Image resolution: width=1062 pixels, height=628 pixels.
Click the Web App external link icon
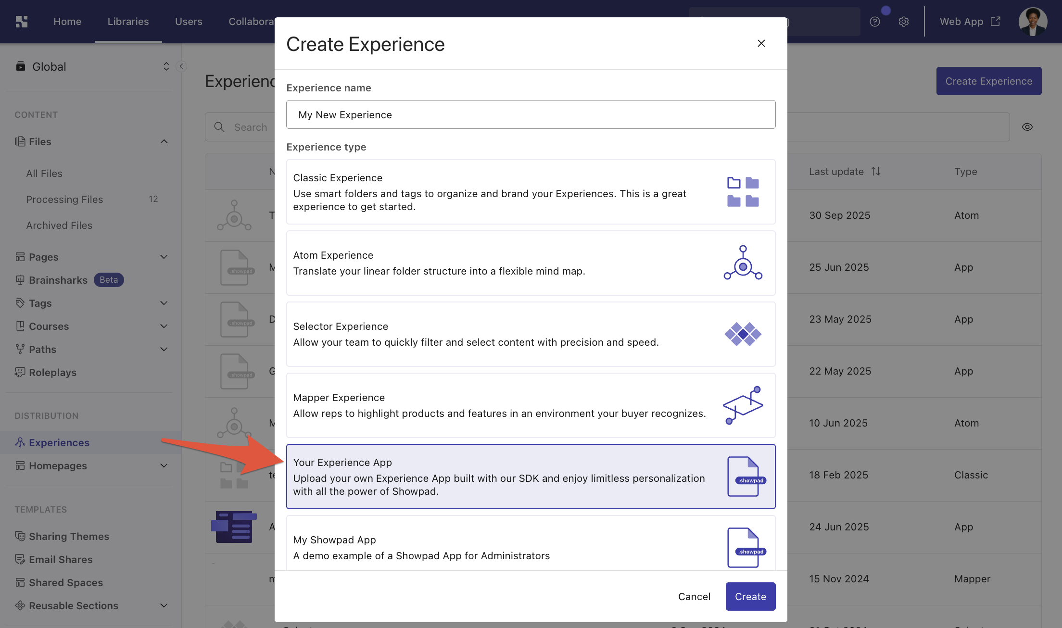click(x=996, y=22)
